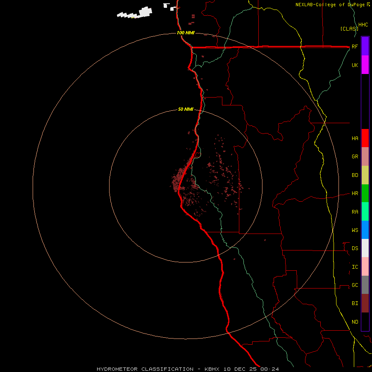This screenshot has width=372, height=372.
Task: Click the BI legend label
Action: point(355,303)
